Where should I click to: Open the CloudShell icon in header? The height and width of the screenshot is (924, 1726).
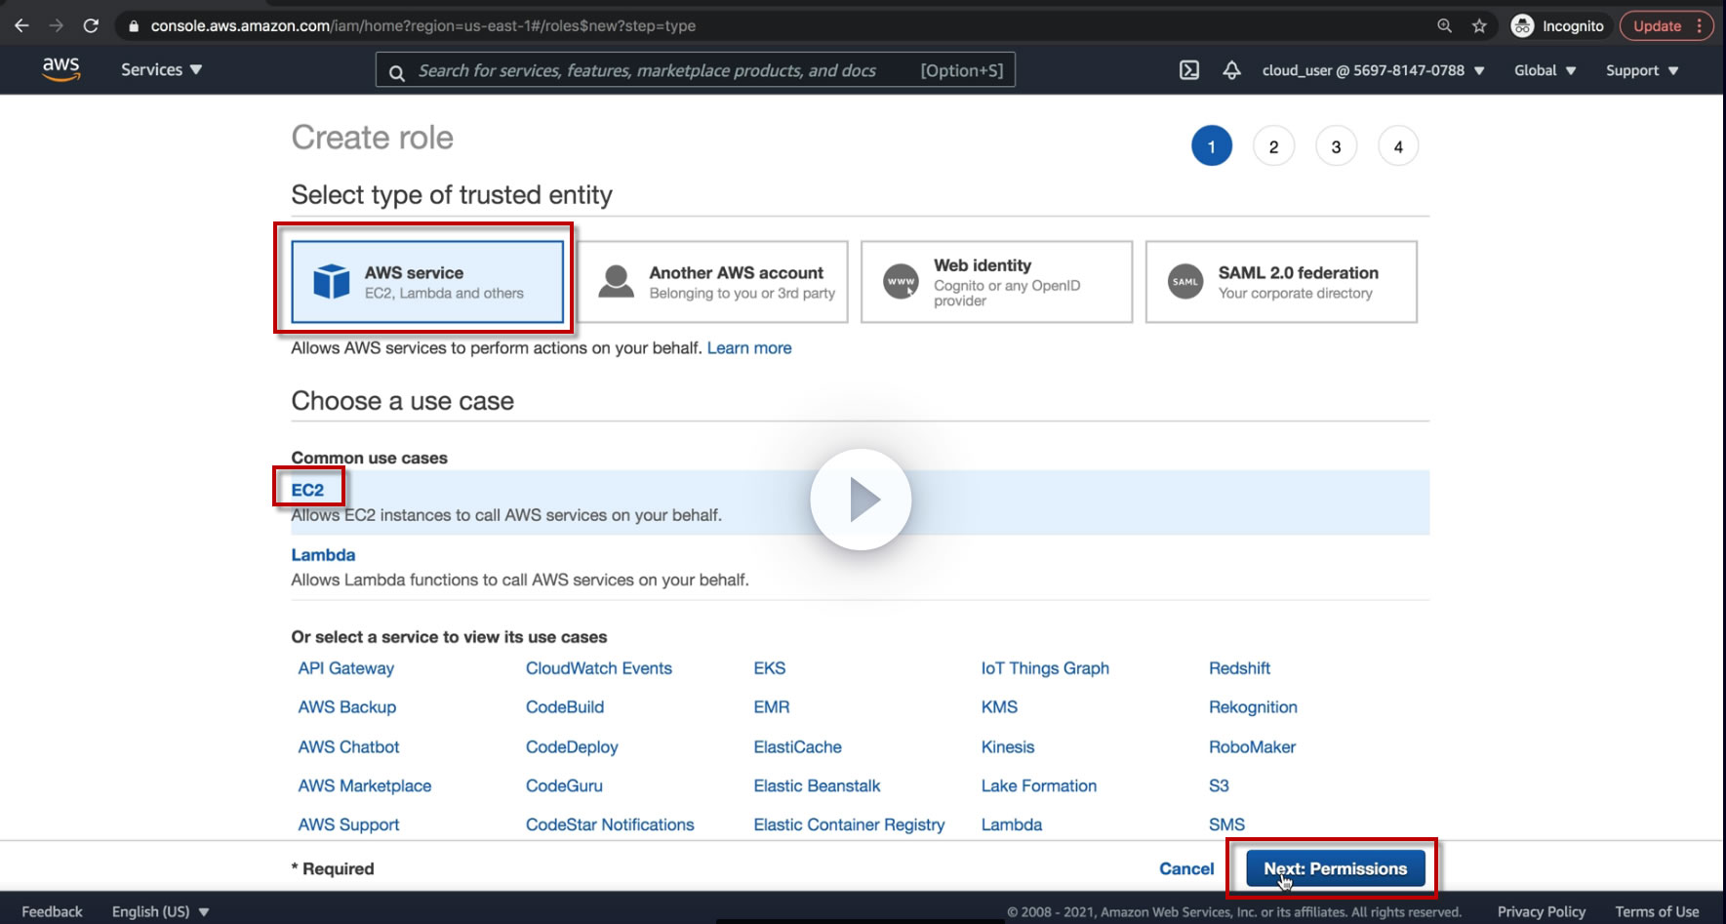point(1189,70)
